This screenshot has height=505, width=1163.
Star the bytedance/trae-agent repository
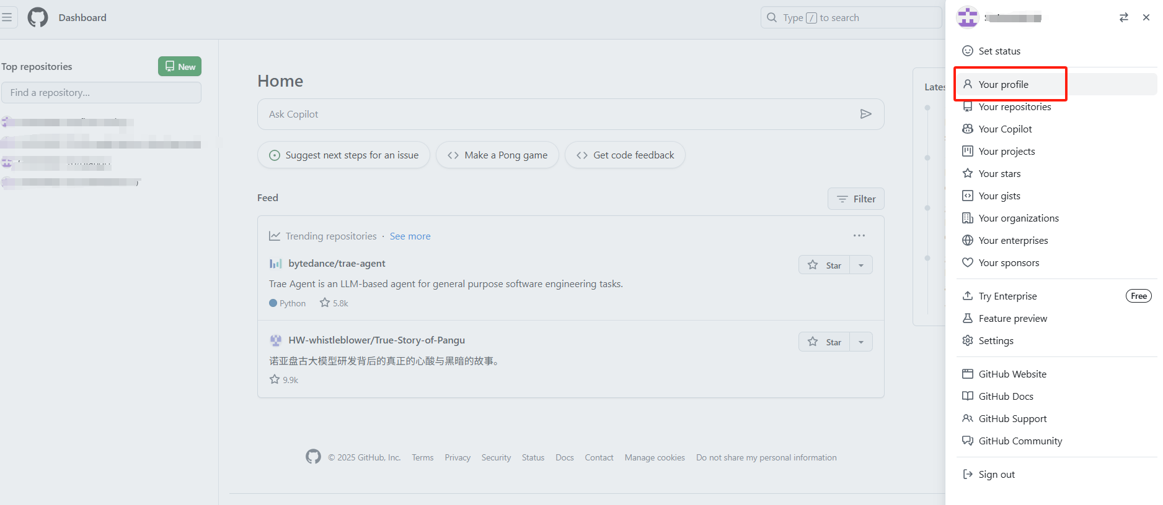click(x=824, y=265)
